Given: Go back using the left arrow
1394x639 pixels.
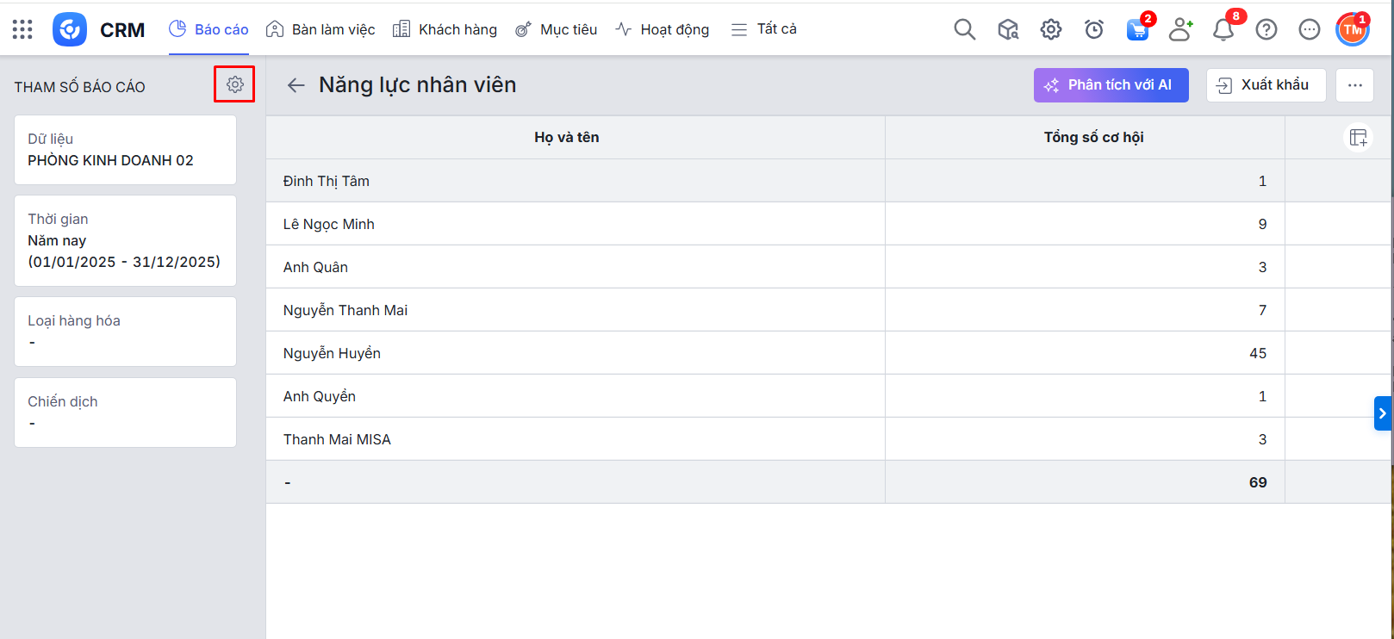Looking at the screenshot, I should [296, 85].
